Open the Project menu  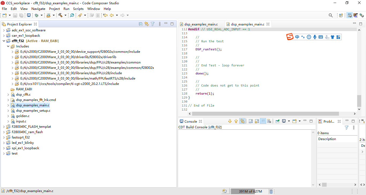pos(54,9)
